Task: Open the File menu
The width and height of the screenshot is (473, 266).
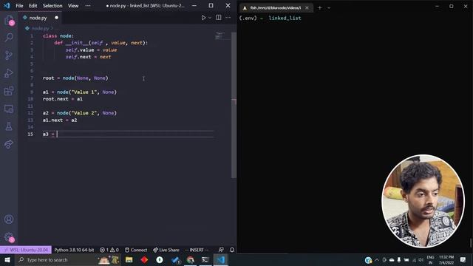Action: (19, 5)
